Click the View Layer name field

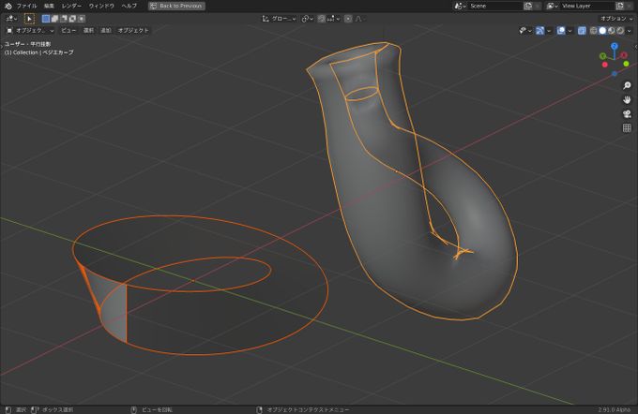click(x=587, y=7)
